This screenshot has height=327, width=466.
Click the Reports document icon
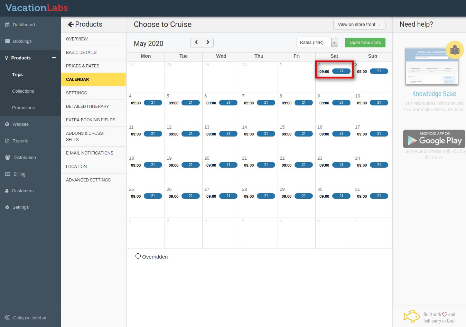click(x=7, y=141)
